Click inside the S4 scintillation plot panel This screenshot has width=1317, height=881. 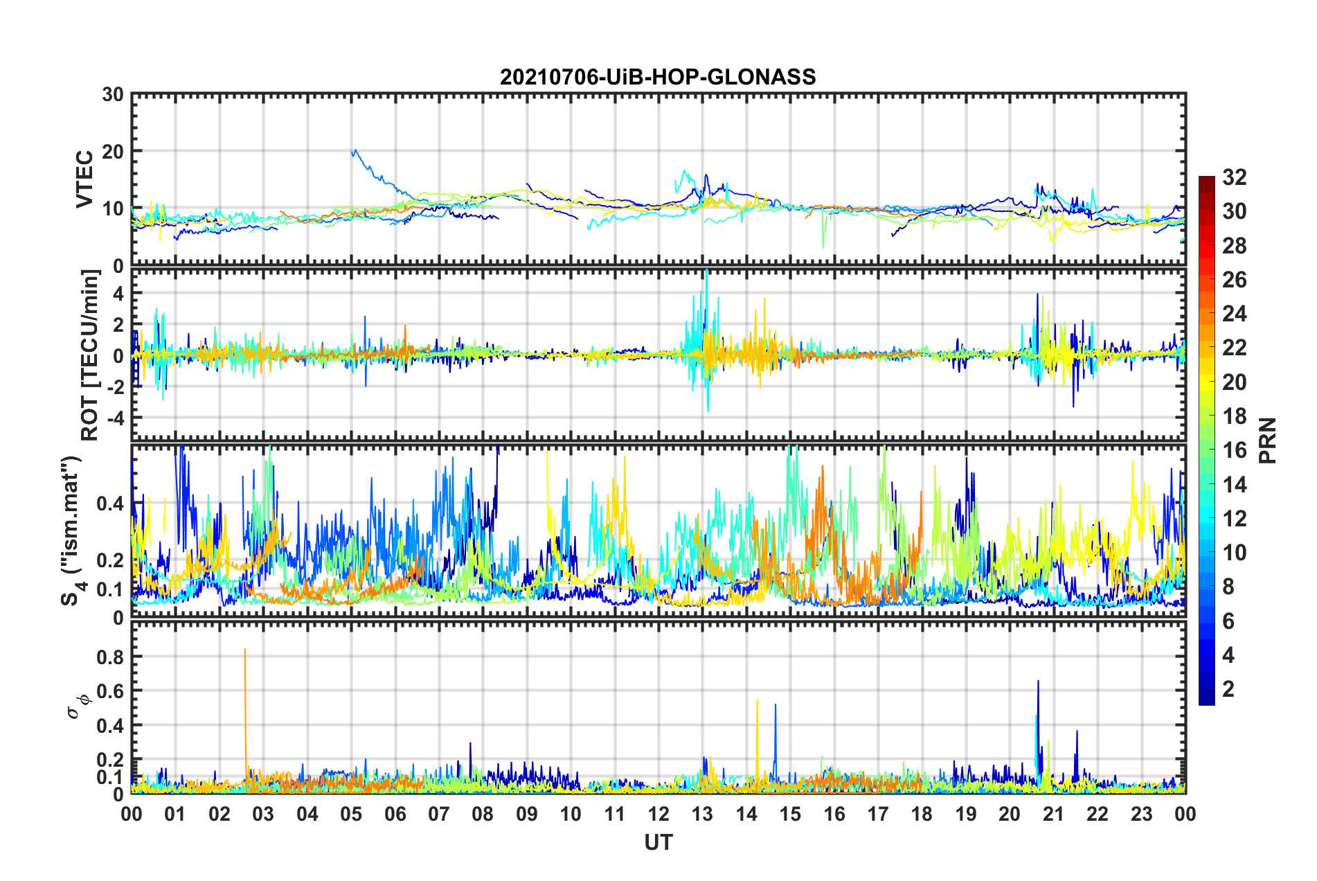(658, 531)
